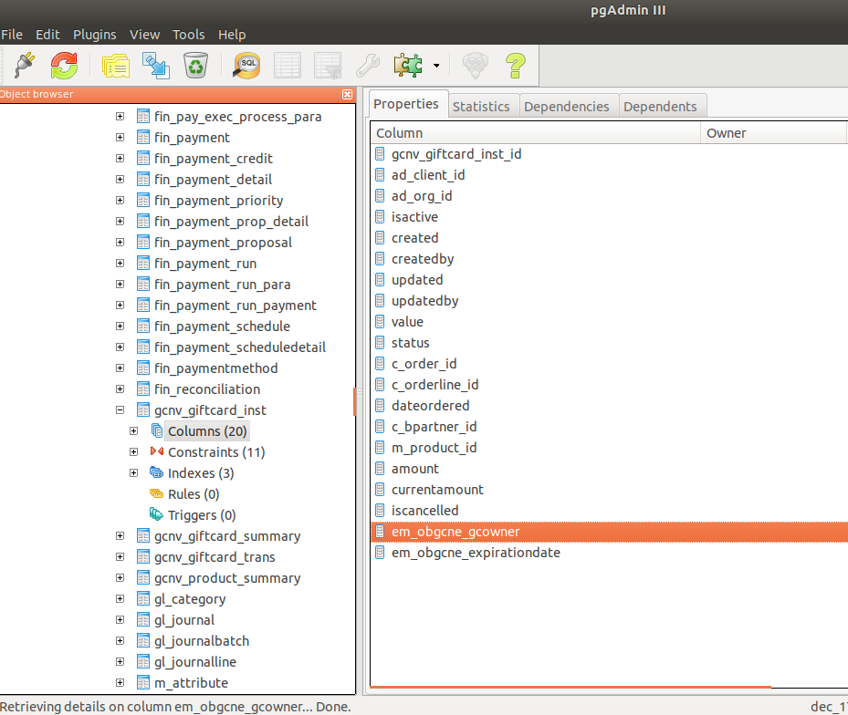This screenshot has height=715, width=848.
Task: Open the Tools menu
Action: (189, 35)
